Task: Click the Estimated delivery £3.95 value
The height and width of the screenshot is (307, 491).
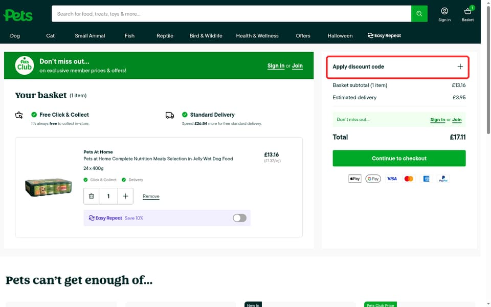Action: [x=459, y=97]
